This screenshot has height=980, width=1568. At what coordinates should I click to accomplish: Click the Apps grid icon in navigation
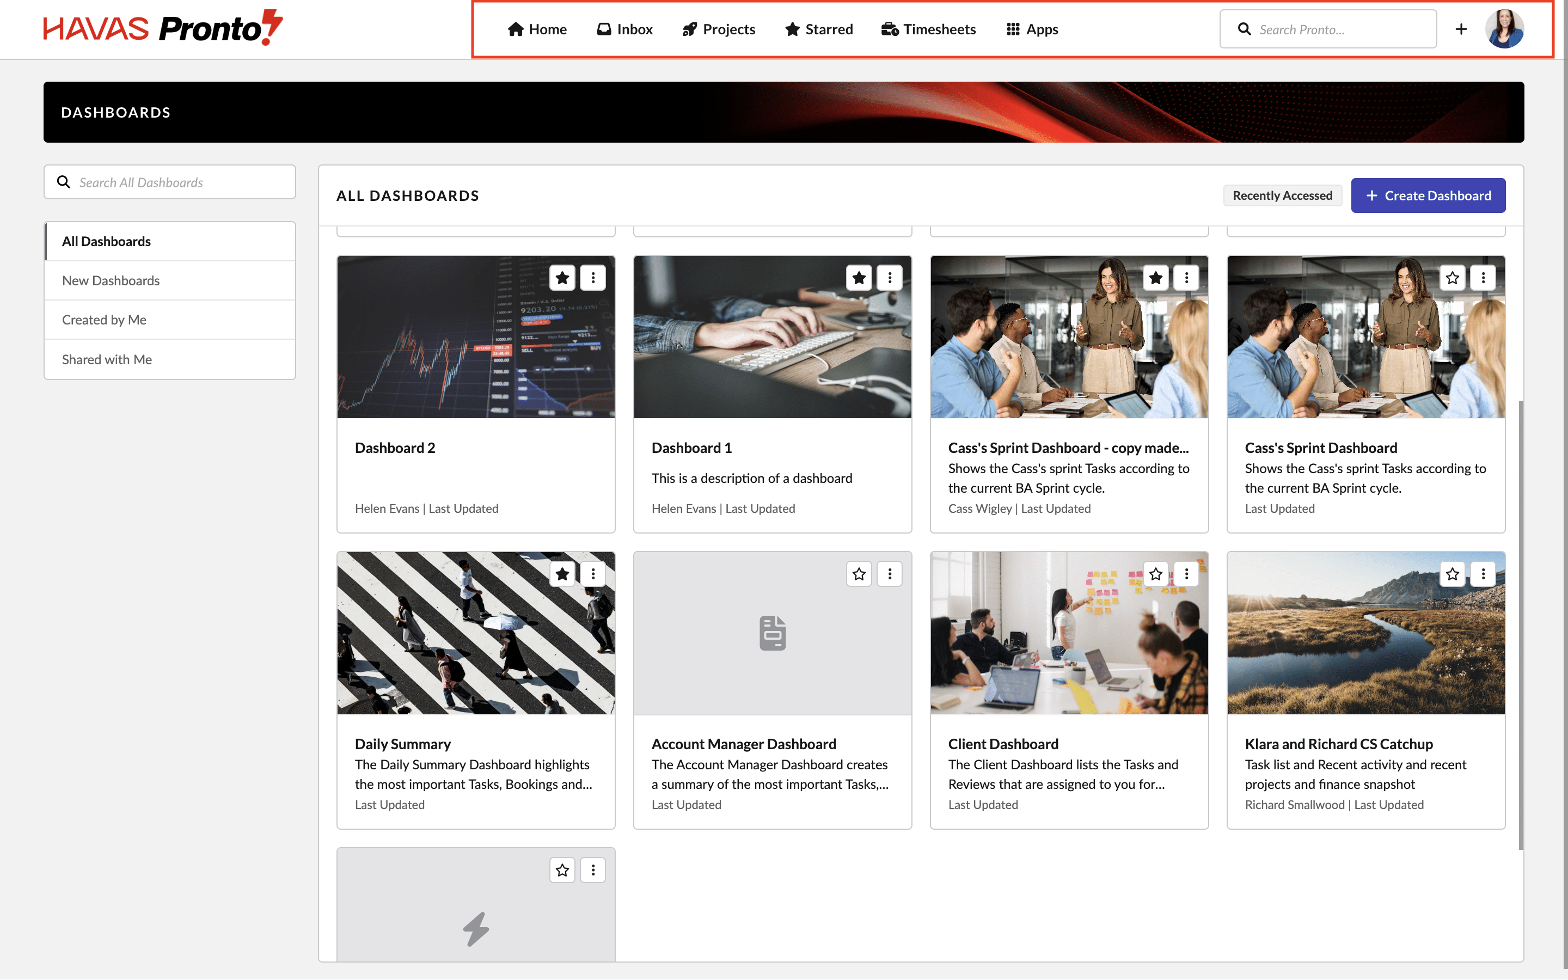coord(1013,29)
